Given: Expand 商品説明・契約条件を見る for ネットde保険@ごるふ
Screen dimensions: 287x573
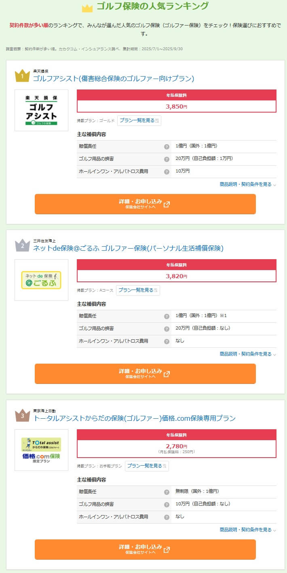Looking at the screenshot, I should (x=247, y=354).
